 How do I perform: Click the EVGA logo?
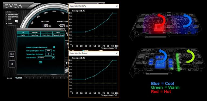(x=13, y=6)
